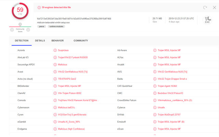Click the scan date '2019-12-23 21:57:25 UTC'

pyautogui.click(x=181, y=18)
